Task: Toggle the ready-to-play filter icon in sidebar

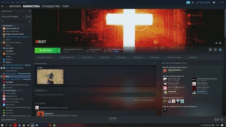Action: [x=30, y=17]
